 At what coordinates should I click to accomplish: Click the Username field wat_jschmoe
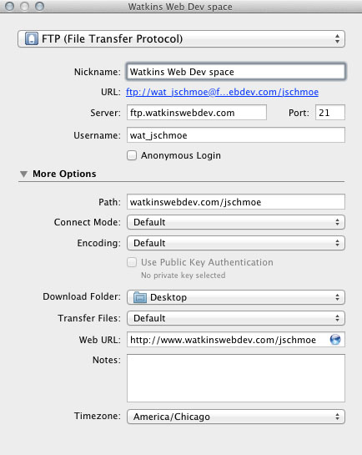(x=235, y=135)
